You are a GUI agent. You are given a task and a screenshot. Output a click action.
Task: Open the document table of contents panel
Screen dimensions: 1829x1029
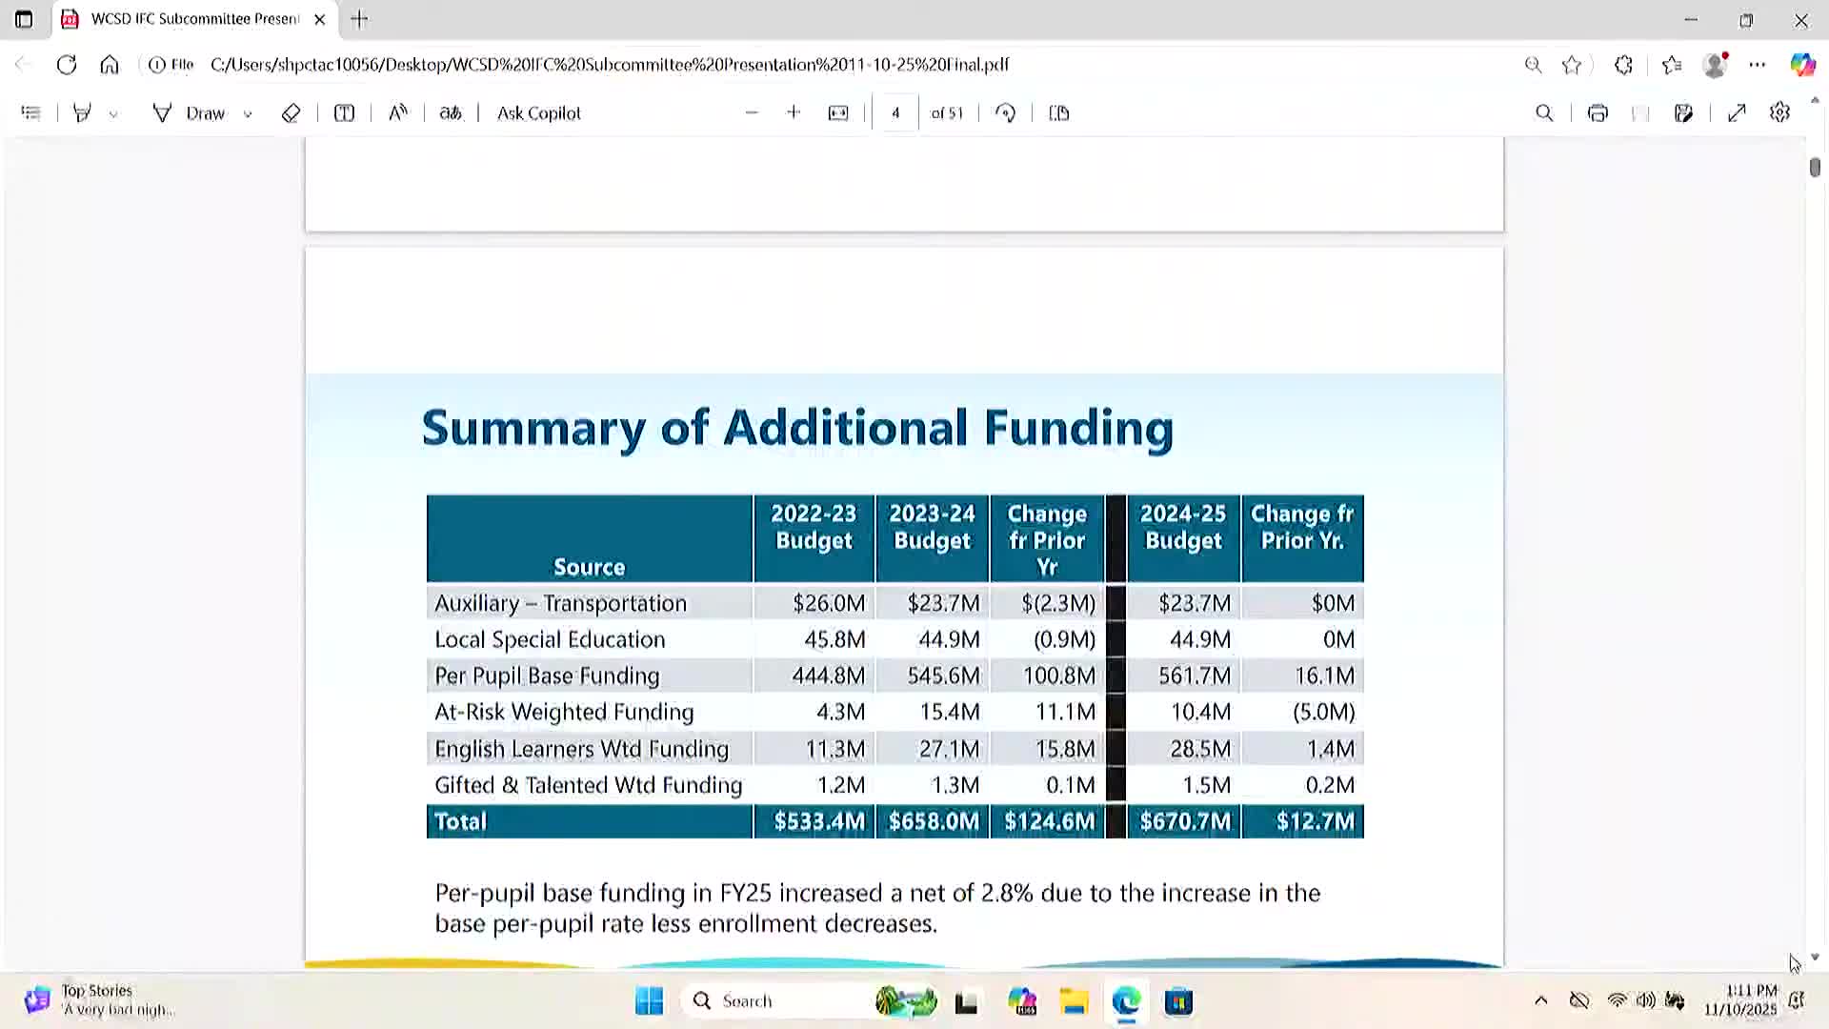coord(30,112)
